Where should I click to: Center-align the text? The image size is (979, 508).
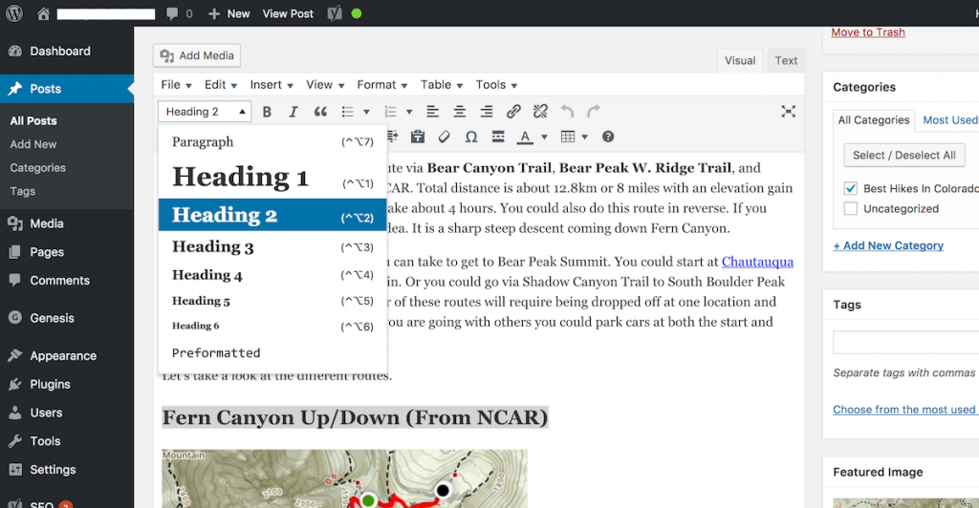pos(460,112)
